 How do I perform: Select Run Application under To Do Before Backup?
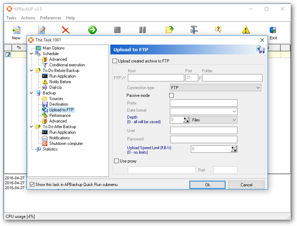tap(62, 76)
